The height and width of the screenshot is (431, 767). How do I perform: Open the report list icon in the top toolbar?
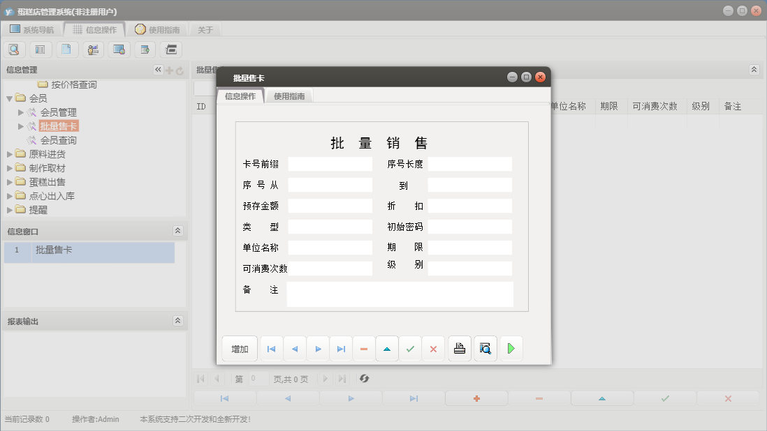tap(41, 49)
